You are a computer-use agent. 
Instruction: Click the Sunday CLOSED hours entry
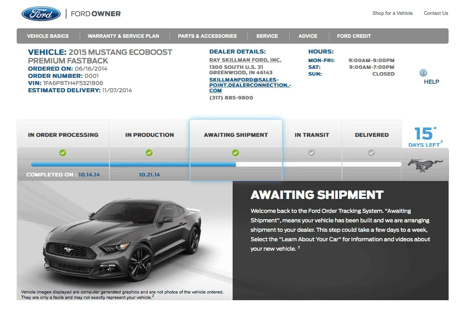click(x=383, y=74)
